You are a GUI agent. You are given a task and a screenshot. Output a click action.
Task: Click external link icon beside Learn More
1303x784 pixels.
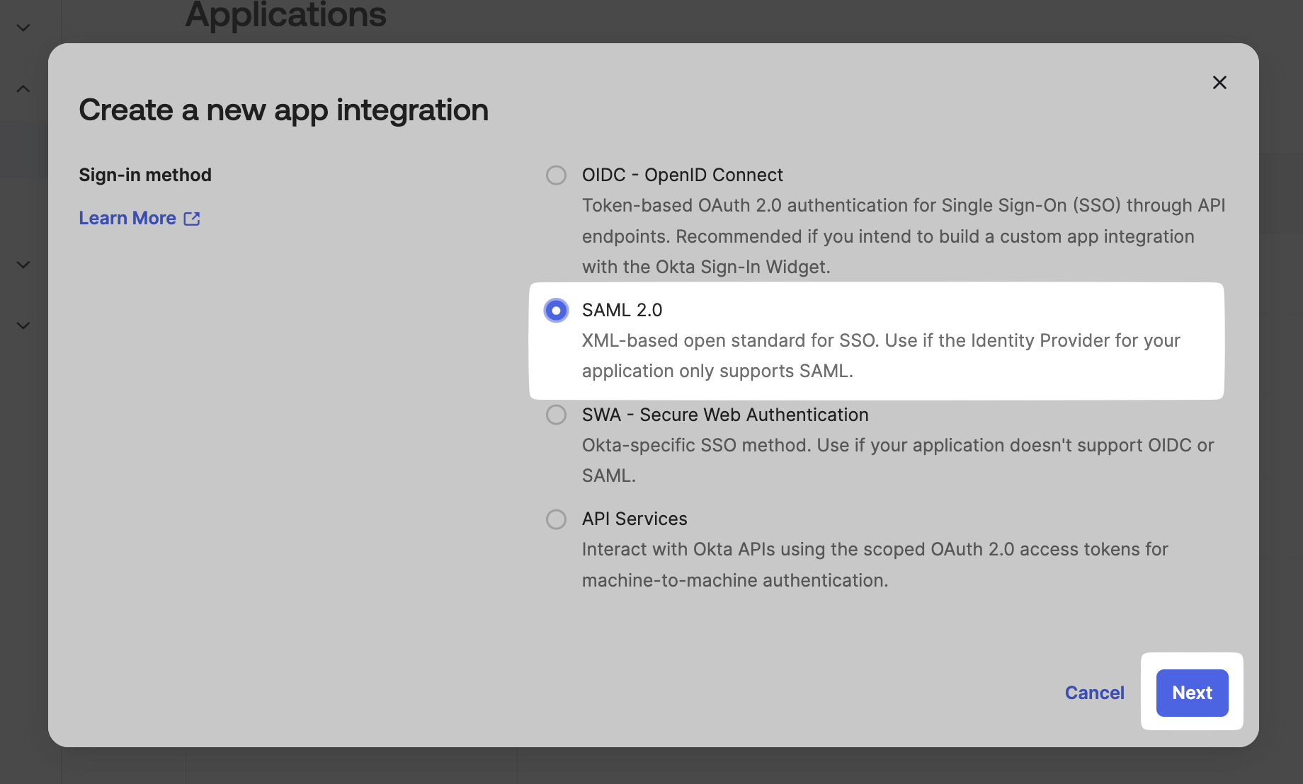(192, 219)
